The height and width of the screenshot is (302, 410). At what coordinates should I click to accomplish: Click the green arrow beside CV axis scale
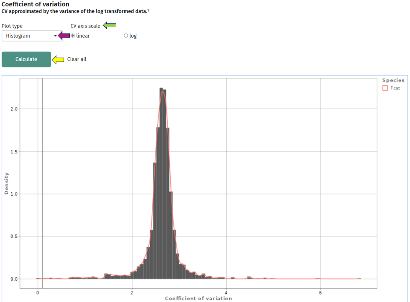pos(110,26)
